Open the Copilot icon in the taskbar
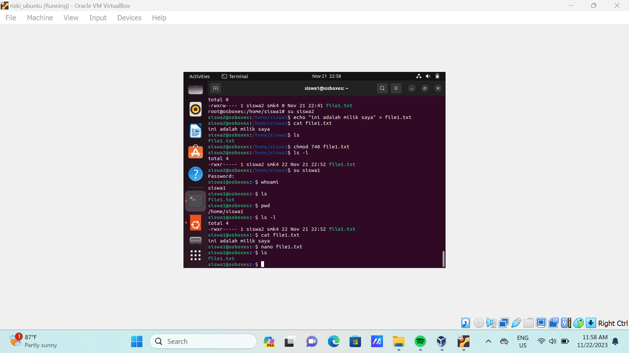This screenshot has height=353, width=629. (x=269, y=342)
